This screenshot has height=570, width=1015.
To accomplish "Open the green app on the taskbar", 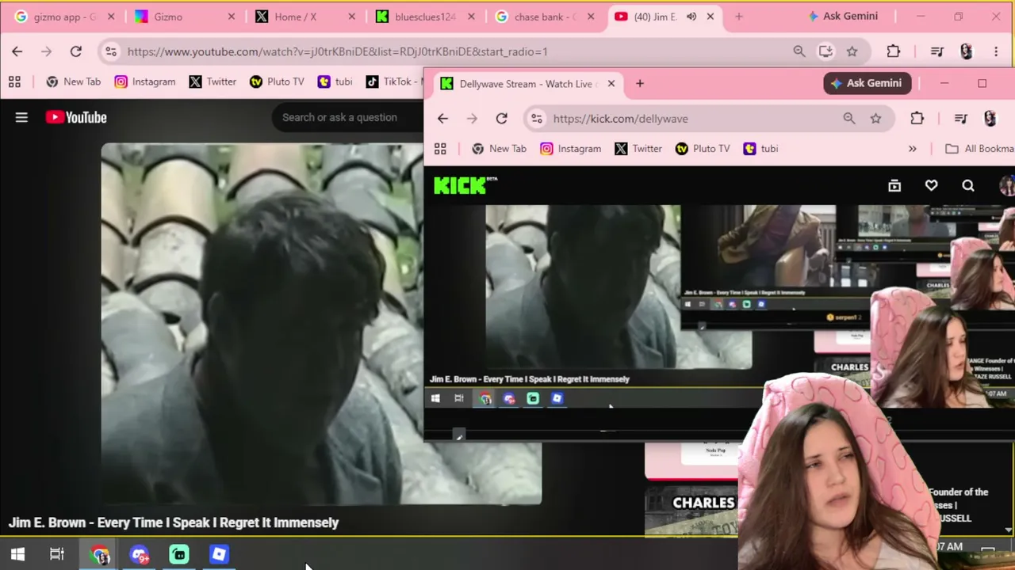I will click(x=179, y=554).
